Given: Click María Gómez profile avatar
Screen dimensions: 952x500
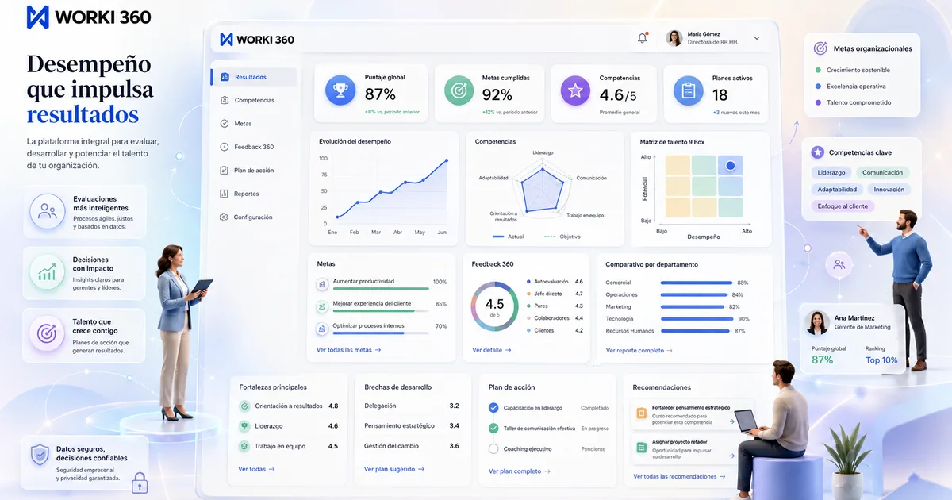Looking at the screenshot, I should pyautogui.click(x=674, y=38).
